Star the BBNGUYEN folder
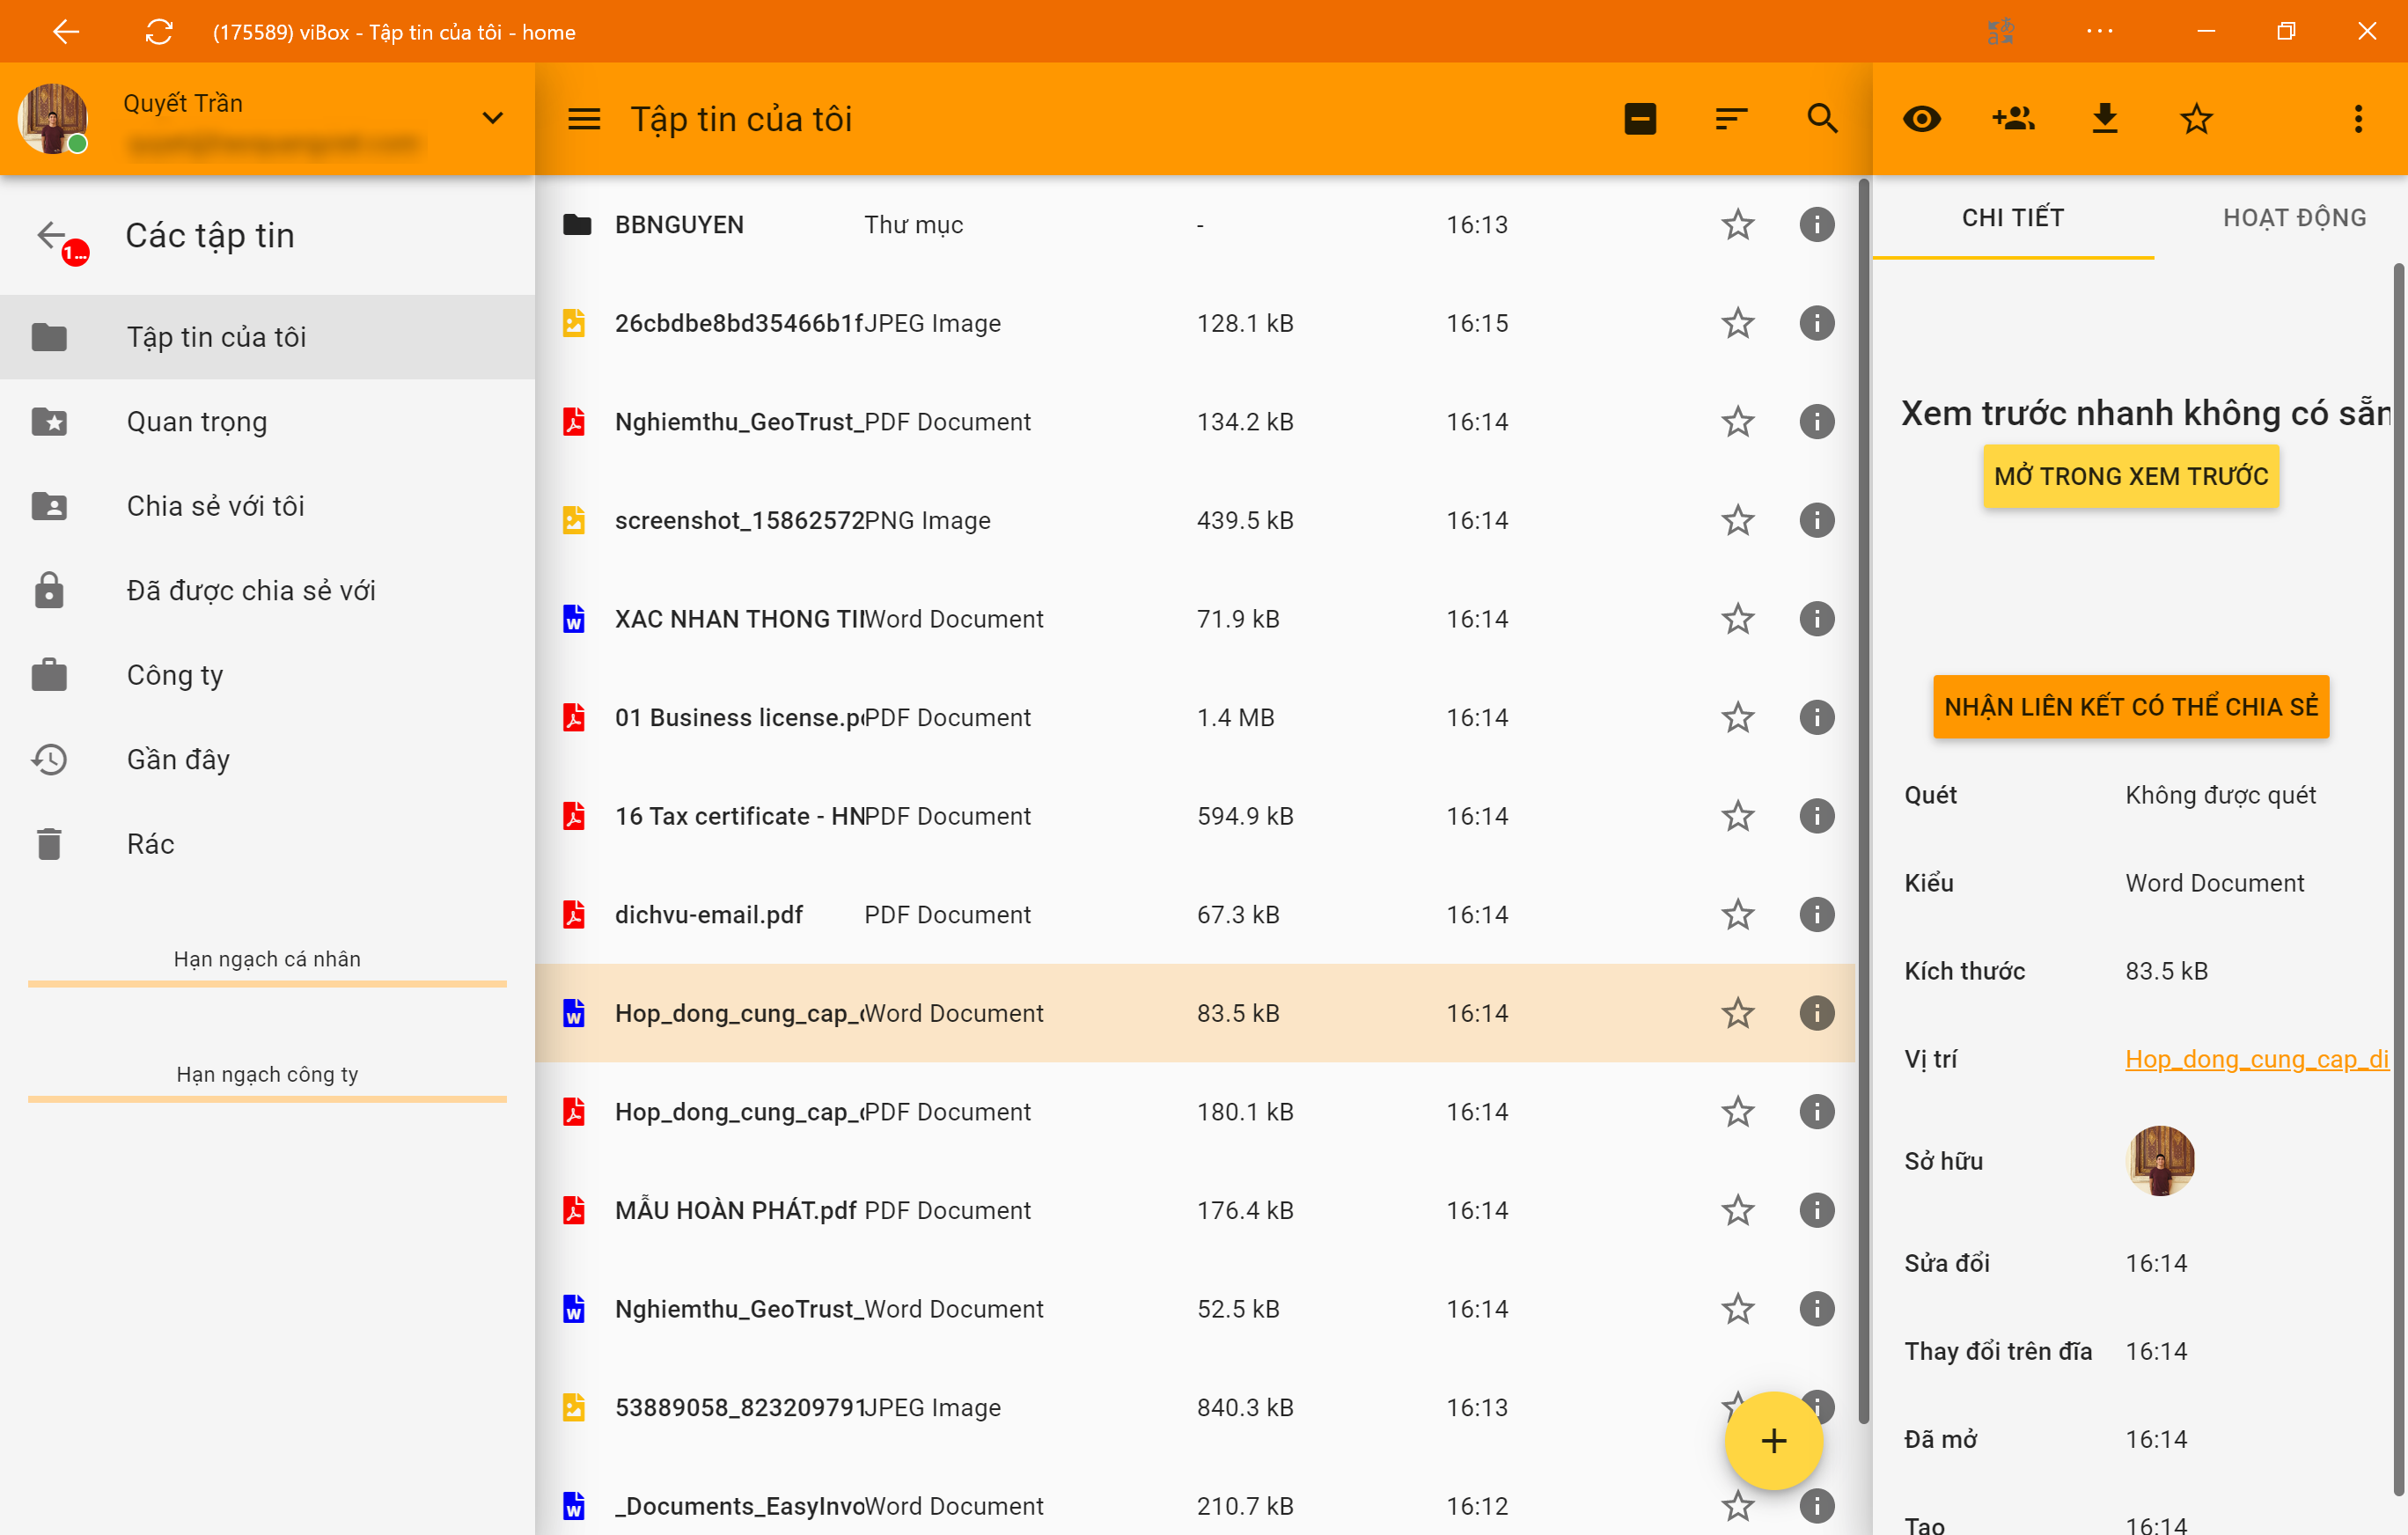This screenshot has width=2408, height=1535. point(1738,225)
